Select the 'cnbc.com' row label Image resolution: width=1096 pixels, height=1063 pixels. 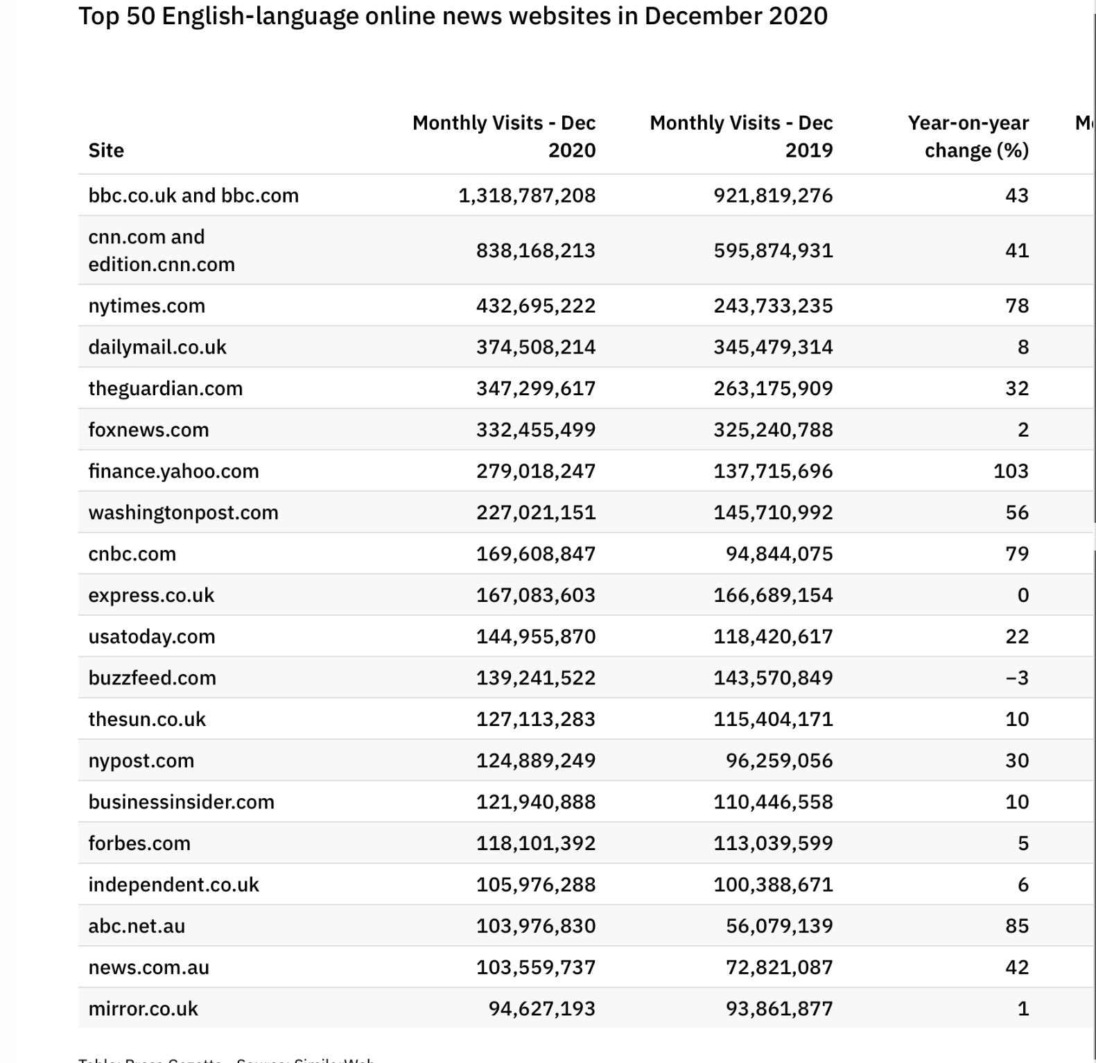[132, 554]
